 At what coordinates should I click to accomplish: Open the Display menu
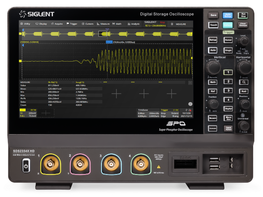tap(41, 24)
